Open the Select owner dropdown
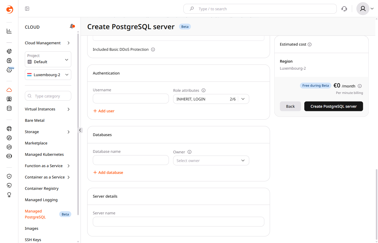The image size is (378, 243). (211, 161)
